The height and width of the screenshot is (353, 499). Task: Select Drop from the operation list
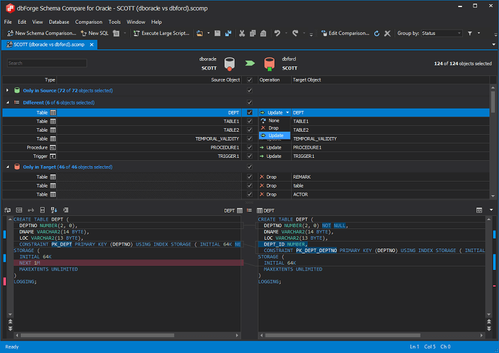coord(273,128)
